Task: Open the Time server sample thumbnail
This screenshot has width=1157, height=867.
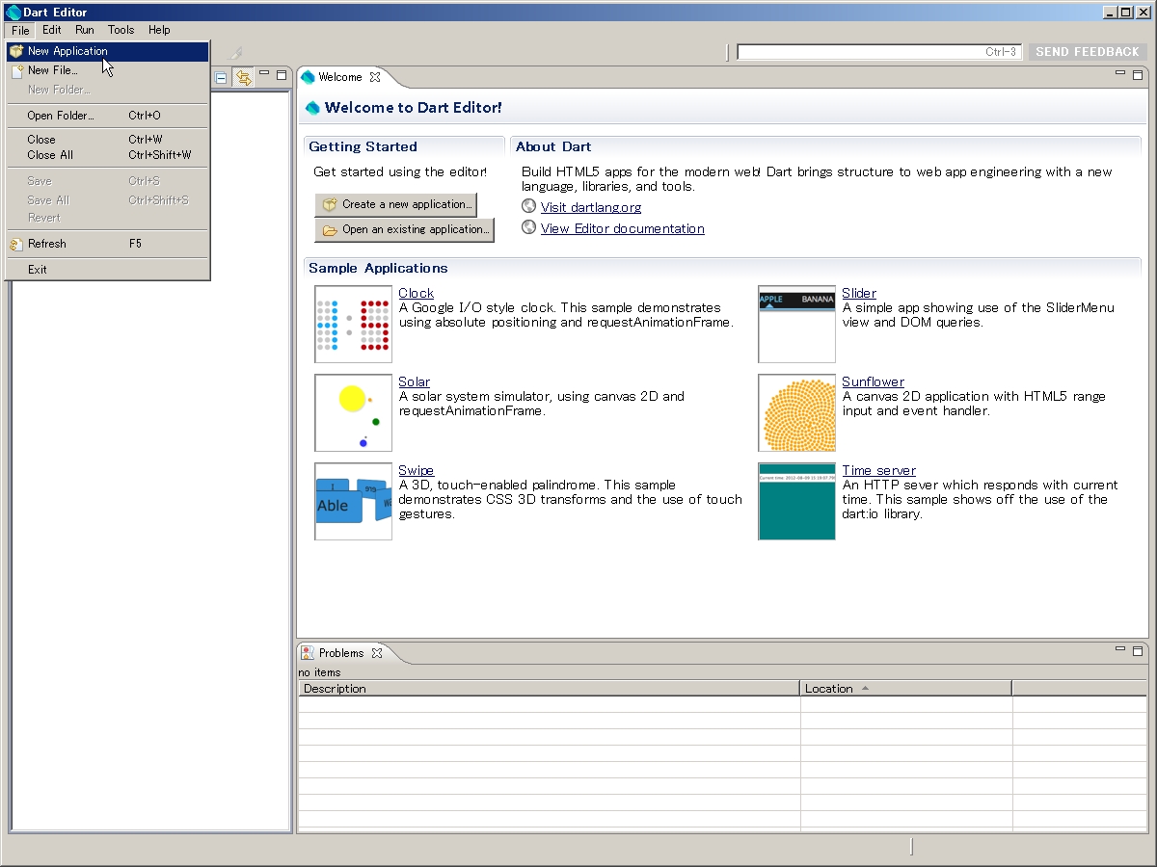Action: (x=796, y=502)
